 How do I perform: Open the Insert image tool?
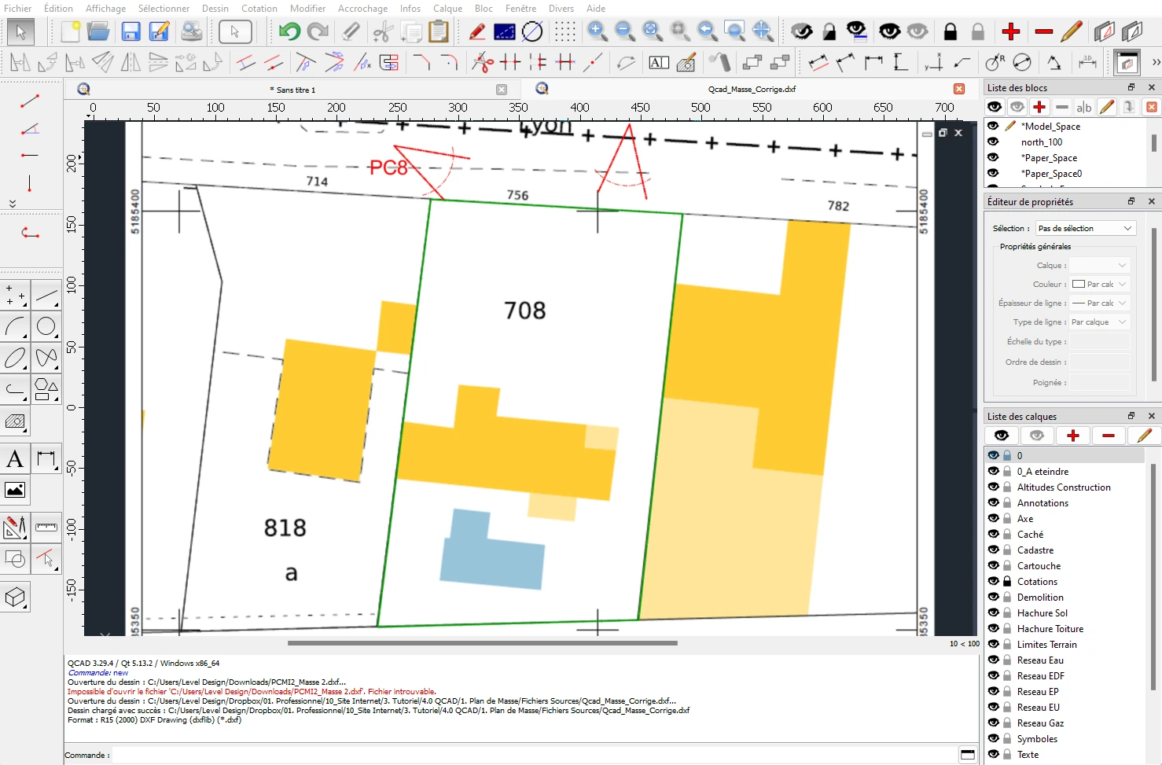15,491
